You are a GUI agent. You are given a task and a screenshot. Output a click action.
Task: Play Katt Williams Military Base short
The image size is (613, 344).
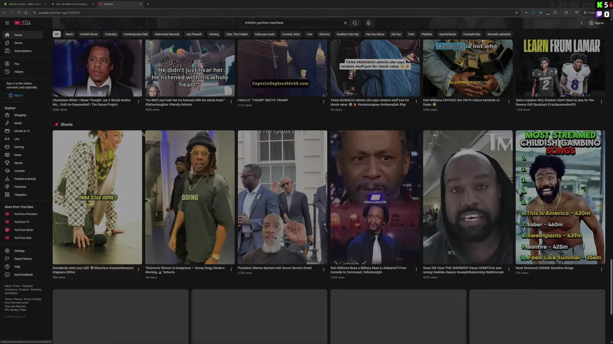pyautogui.click(x=375, y=197)
